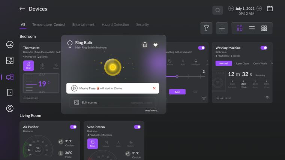The image size is (285, 160).
Task: Open the calendar picker icon
Action: pyautogui.click(x=270, y=9)
